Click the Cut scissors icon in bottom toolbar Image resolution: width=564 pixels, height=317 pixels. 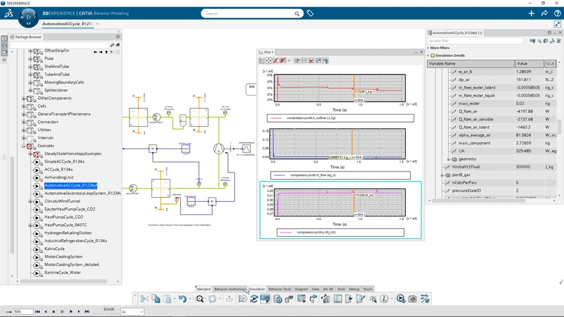pyautogui.click(x=145, y=299)
